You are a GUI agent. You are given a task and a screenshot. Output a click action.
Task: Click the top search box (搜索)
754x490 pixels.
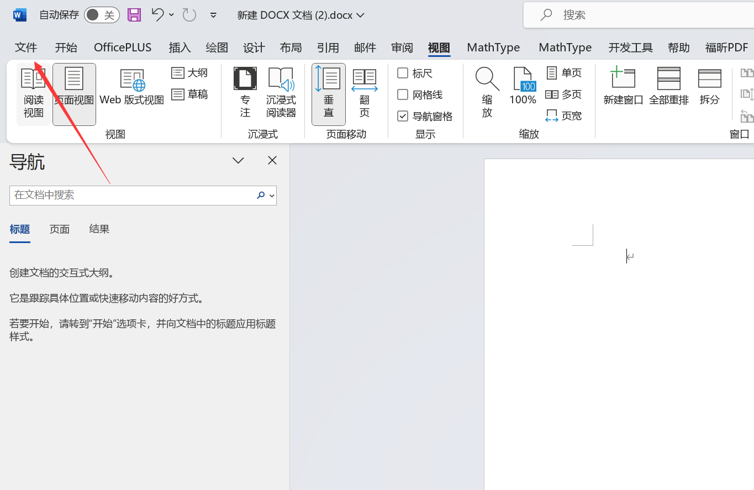pyautogui.click(x=639, y=15)
